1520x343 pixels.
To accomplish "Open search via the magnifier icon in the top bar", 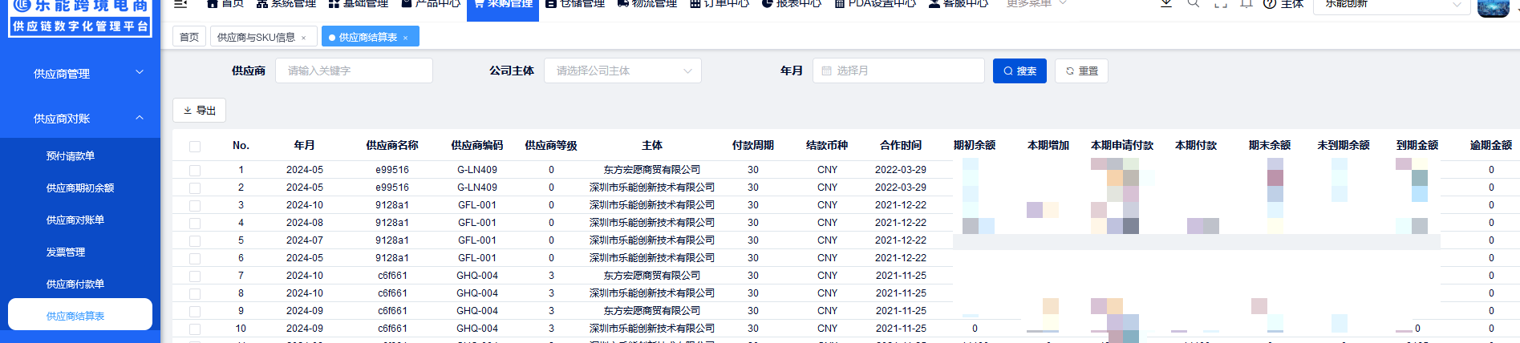I will (x=1194, y=3).
